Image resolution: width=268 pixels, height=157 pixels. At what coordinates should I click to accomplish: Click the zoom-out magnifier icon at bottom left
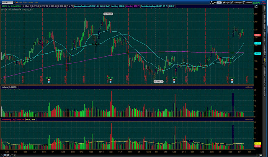pos(8,155)
